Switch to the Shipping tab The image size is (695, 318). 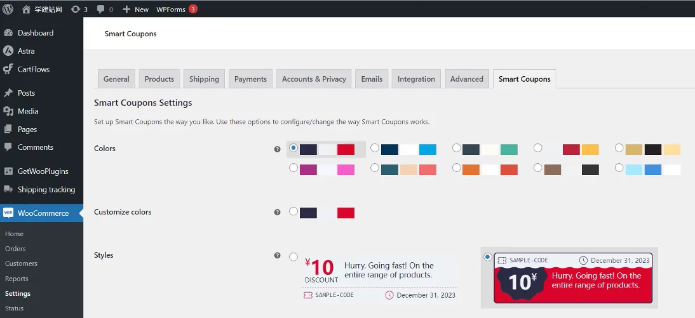point(204,79)
